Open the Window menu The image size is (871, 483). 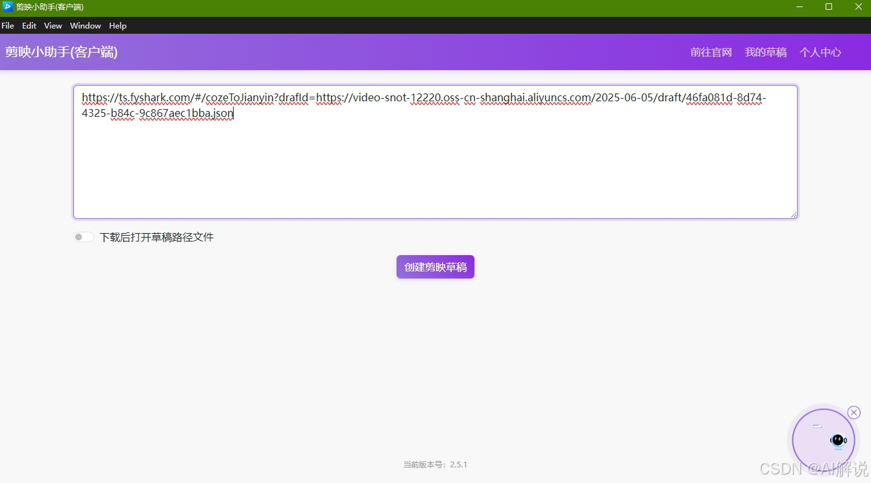coord(86,26)
